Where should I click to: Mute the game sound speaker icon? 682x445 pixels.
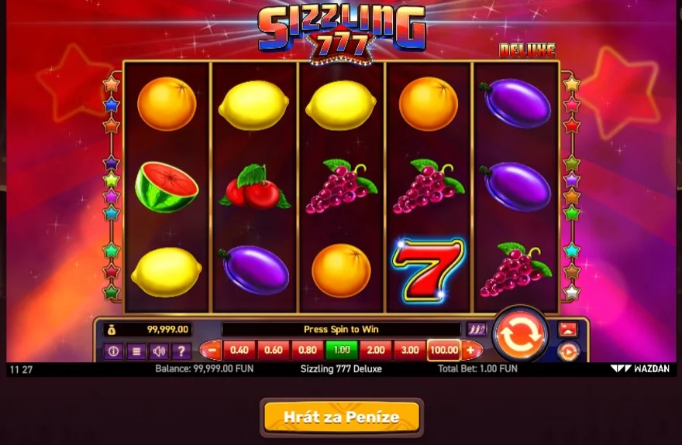point(159,351)
